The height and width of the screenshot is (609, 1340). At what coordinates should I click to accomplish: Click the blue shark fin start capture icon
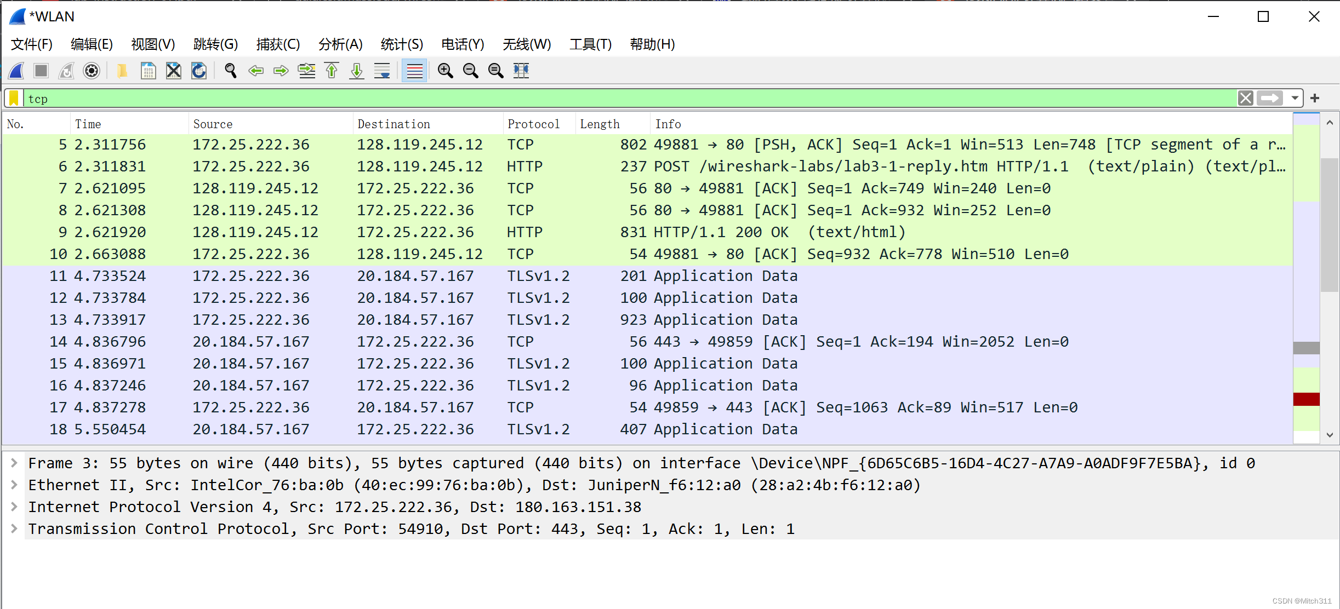tap(16, 71)
